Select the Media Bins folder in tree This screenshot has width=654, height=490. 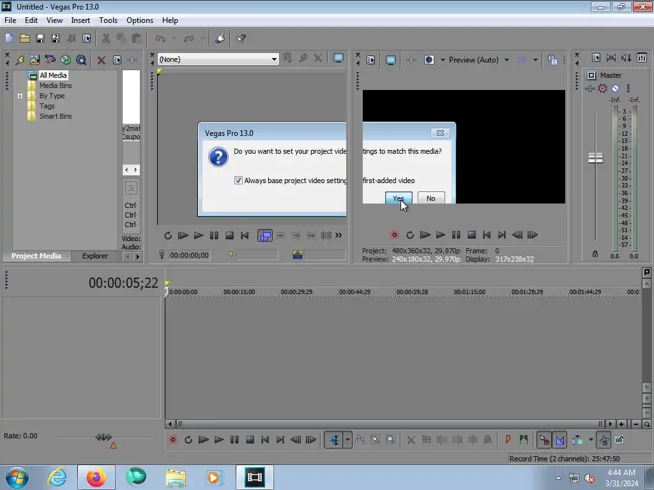click(56, 85)
